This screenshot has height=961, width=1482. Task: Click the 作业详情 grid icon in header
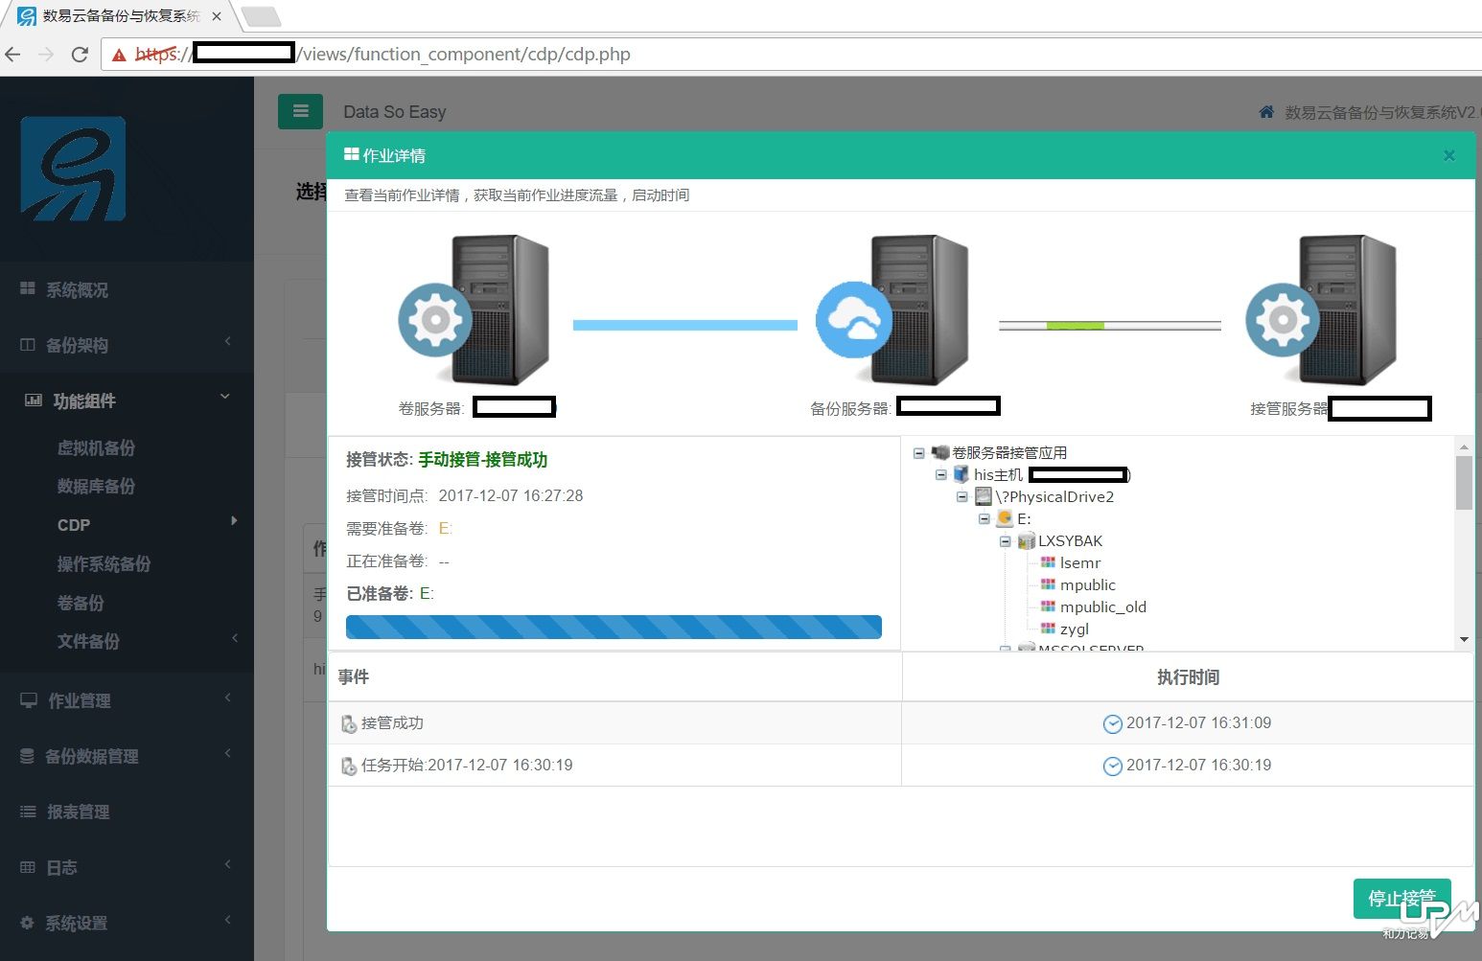coord(352,154)
